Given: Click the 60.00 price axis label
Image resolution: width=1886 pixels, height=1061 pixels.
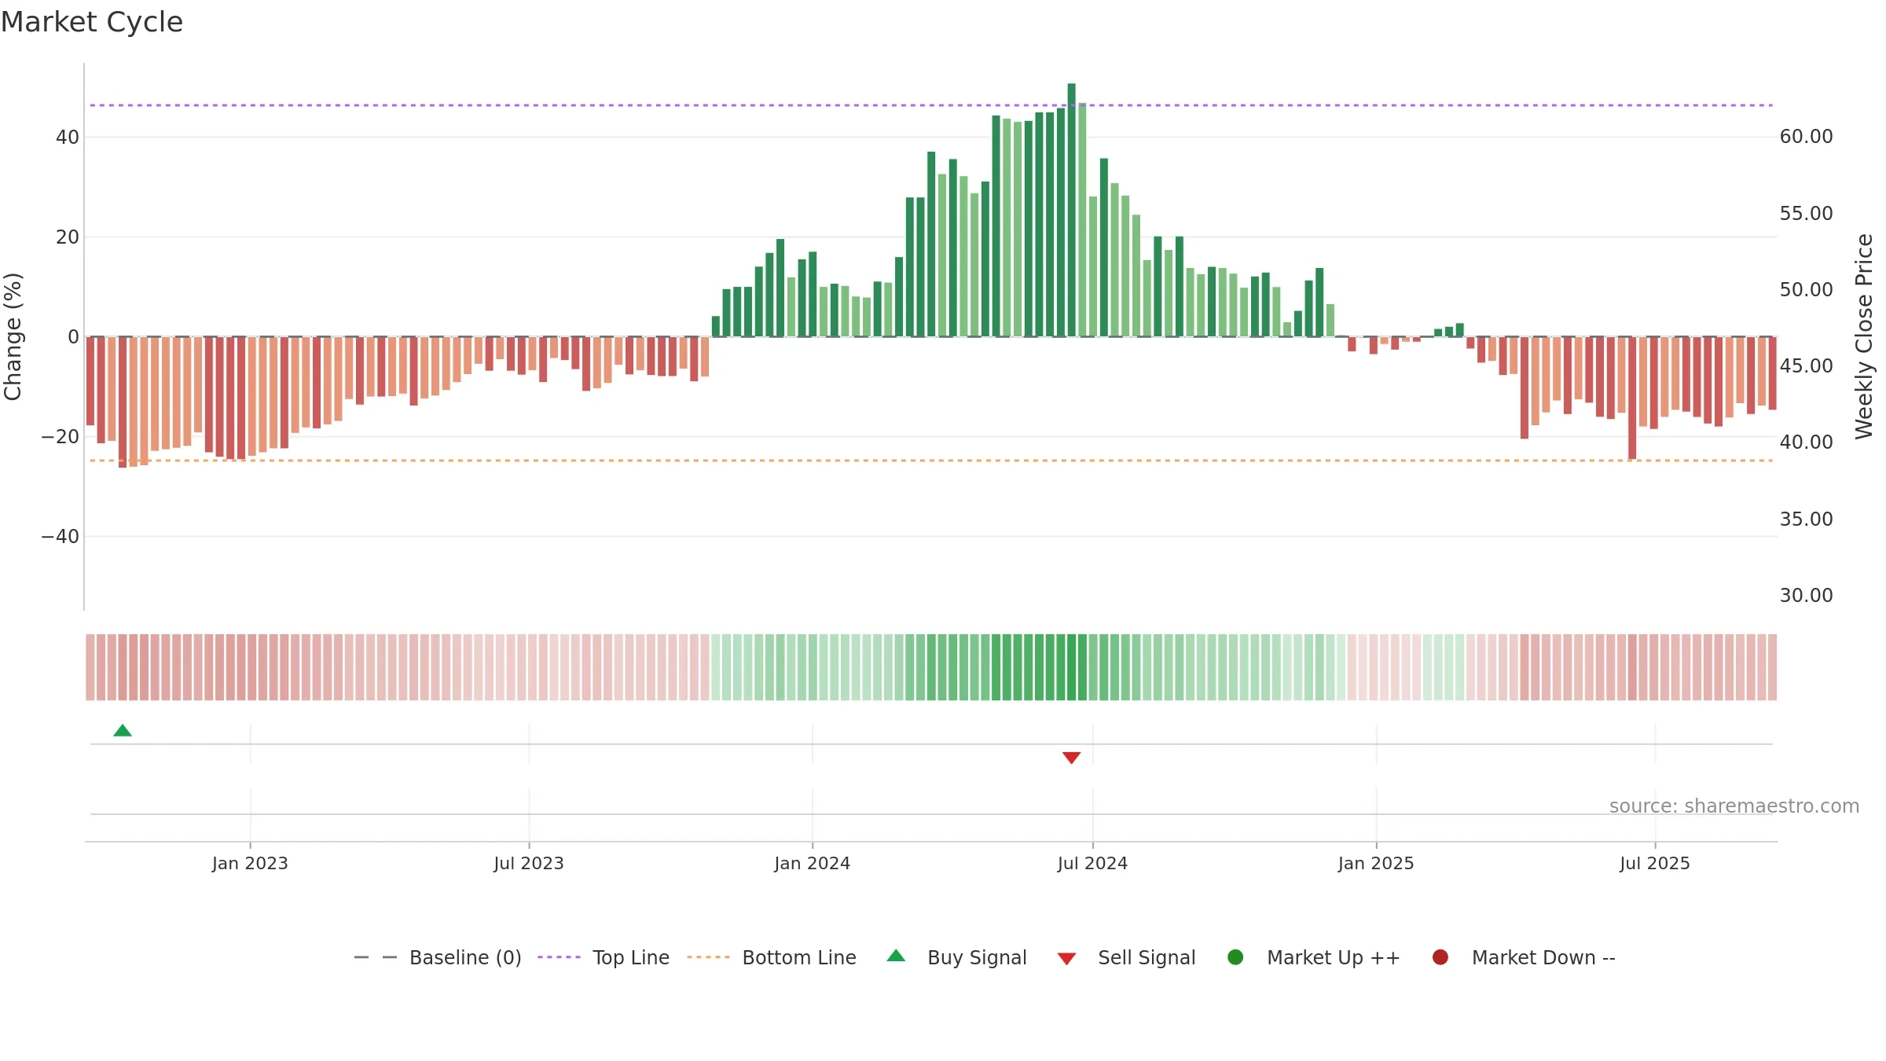Looking at the screenshot, I should click(x=1806, y=137).
